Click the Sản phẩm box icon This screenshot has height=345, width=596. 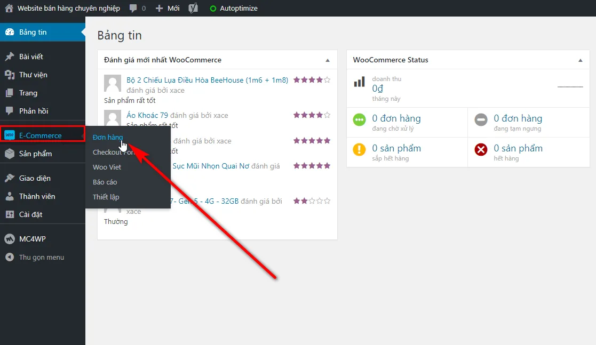(10, 154)
